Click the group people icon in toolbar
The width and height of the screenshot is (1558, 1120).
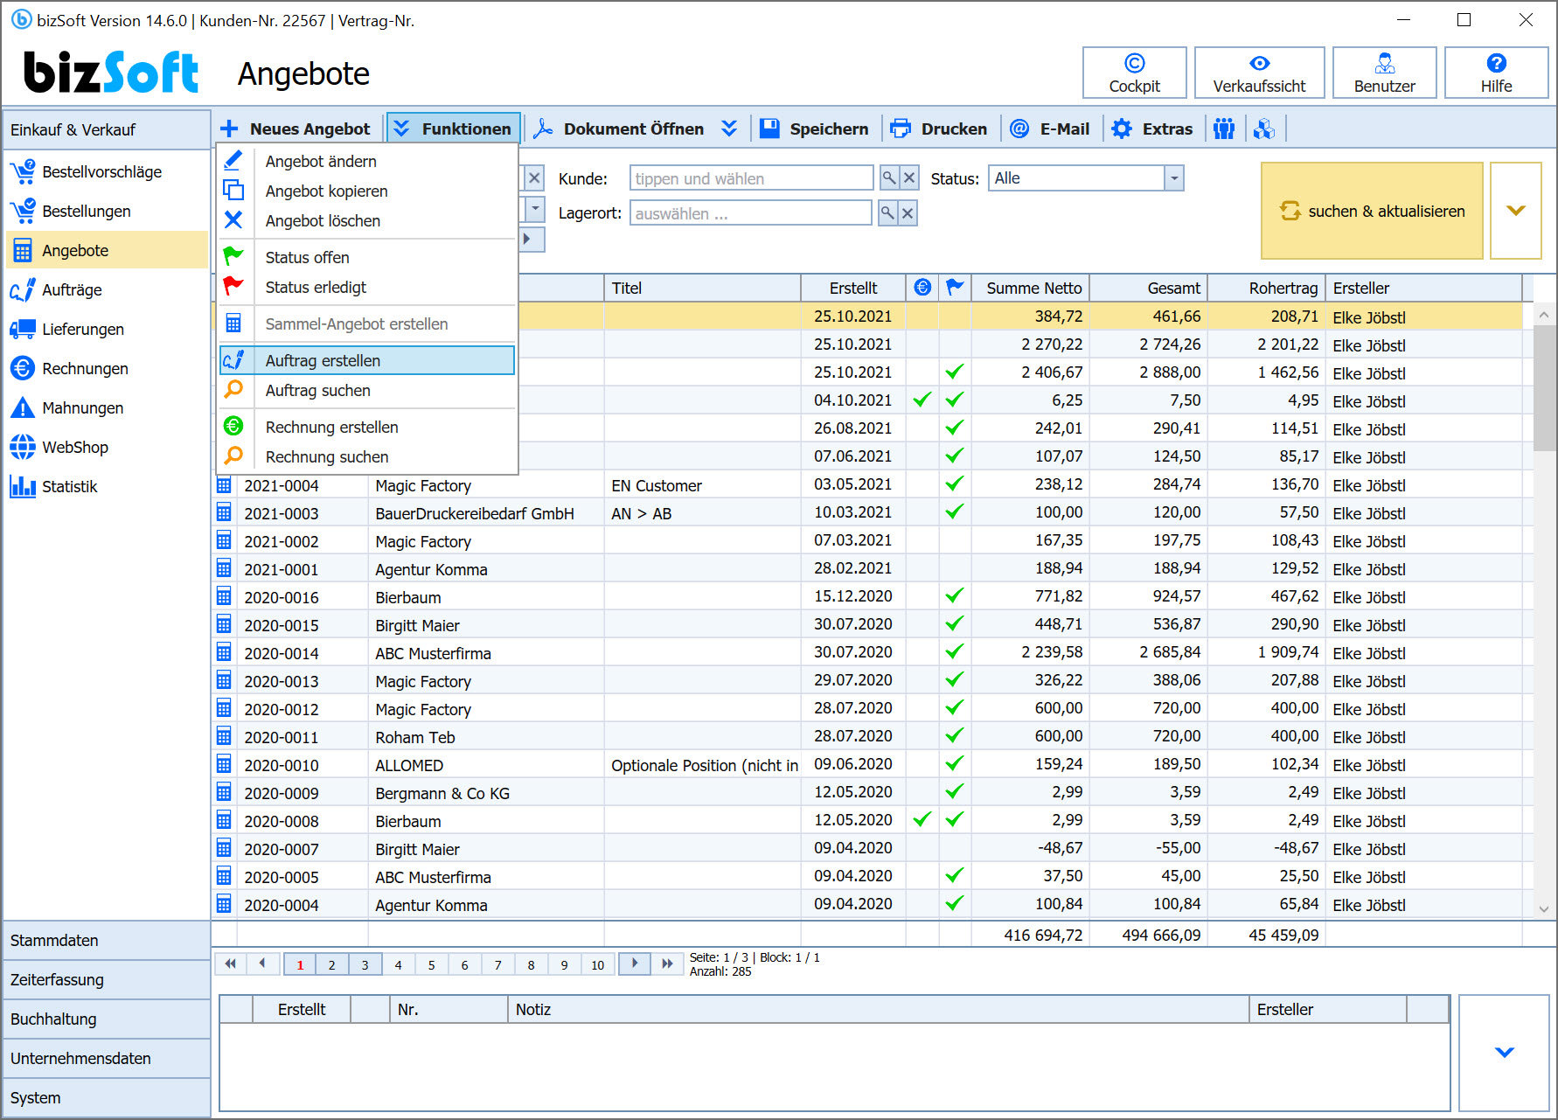[x=1224, y=129]
